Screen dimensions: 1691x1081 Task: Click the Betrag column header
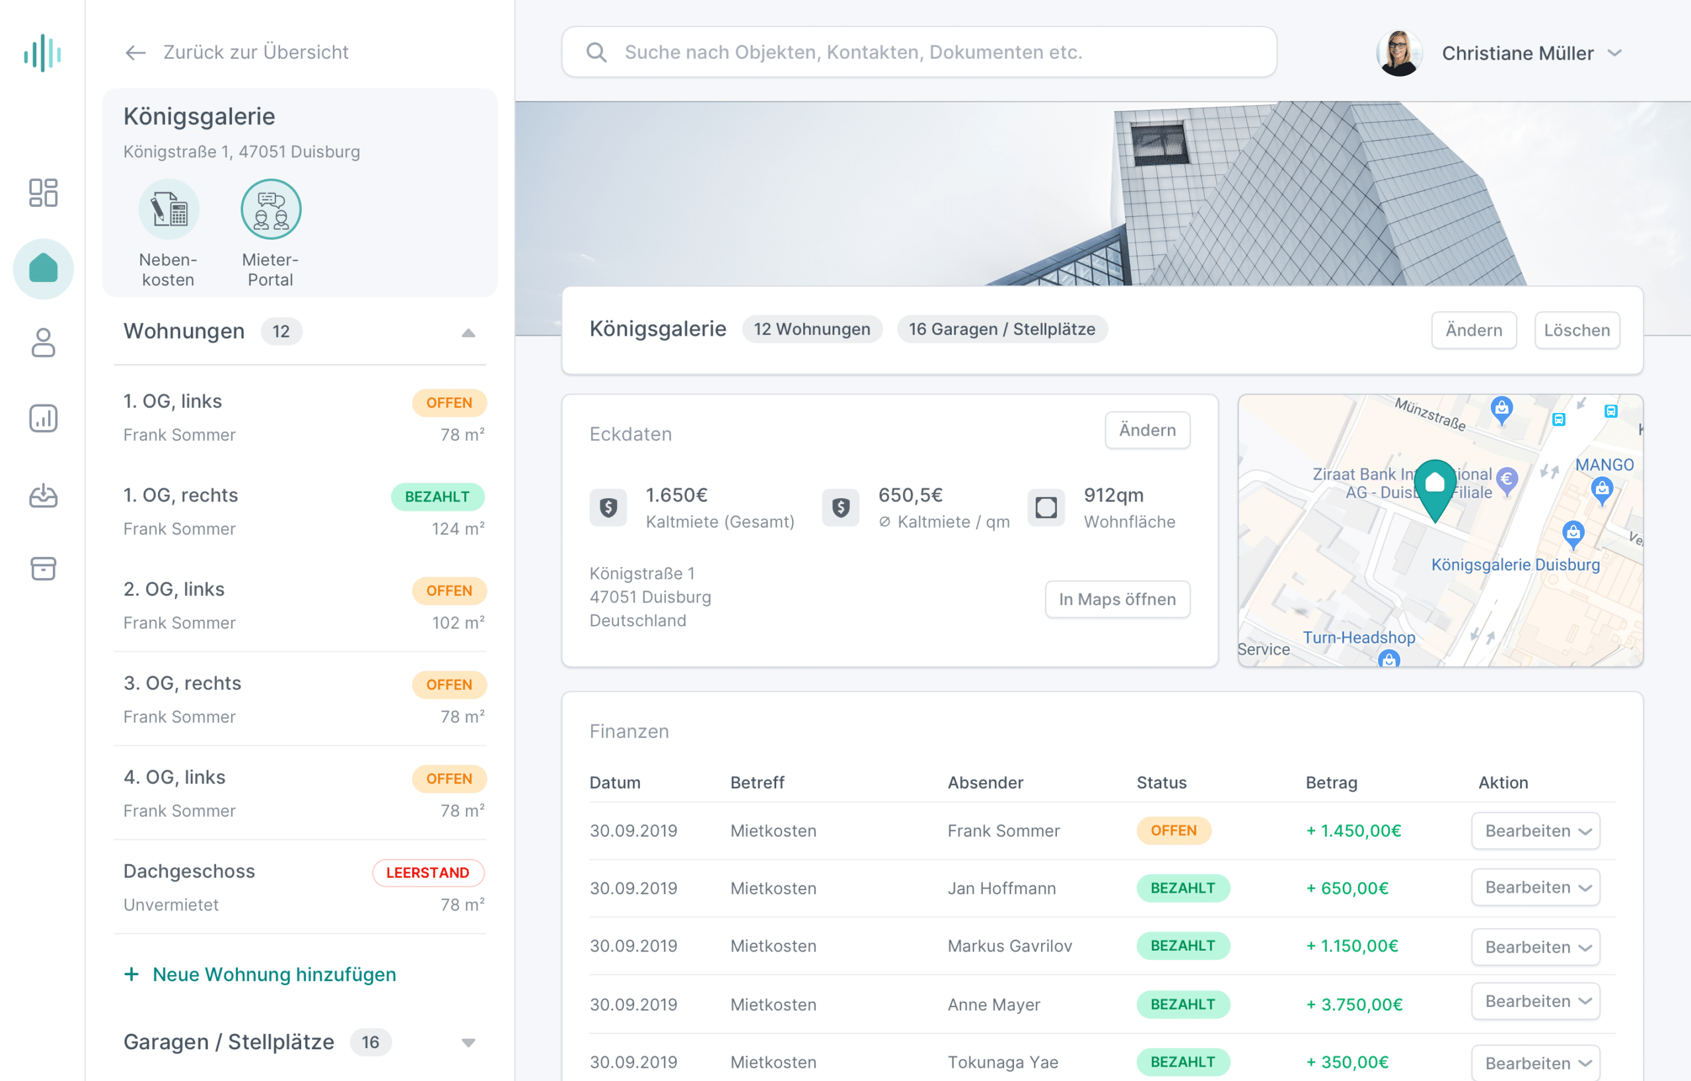click(1332, 782)
